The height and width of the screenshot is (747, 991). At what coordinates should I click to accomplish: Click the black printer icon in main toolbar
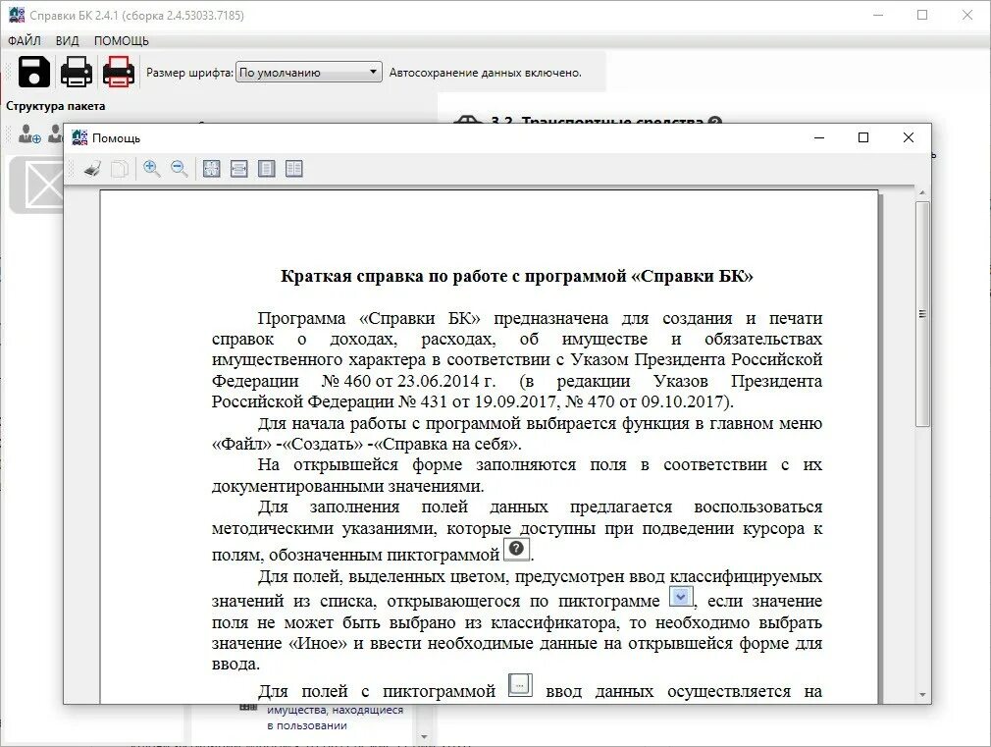click(77, 72)
